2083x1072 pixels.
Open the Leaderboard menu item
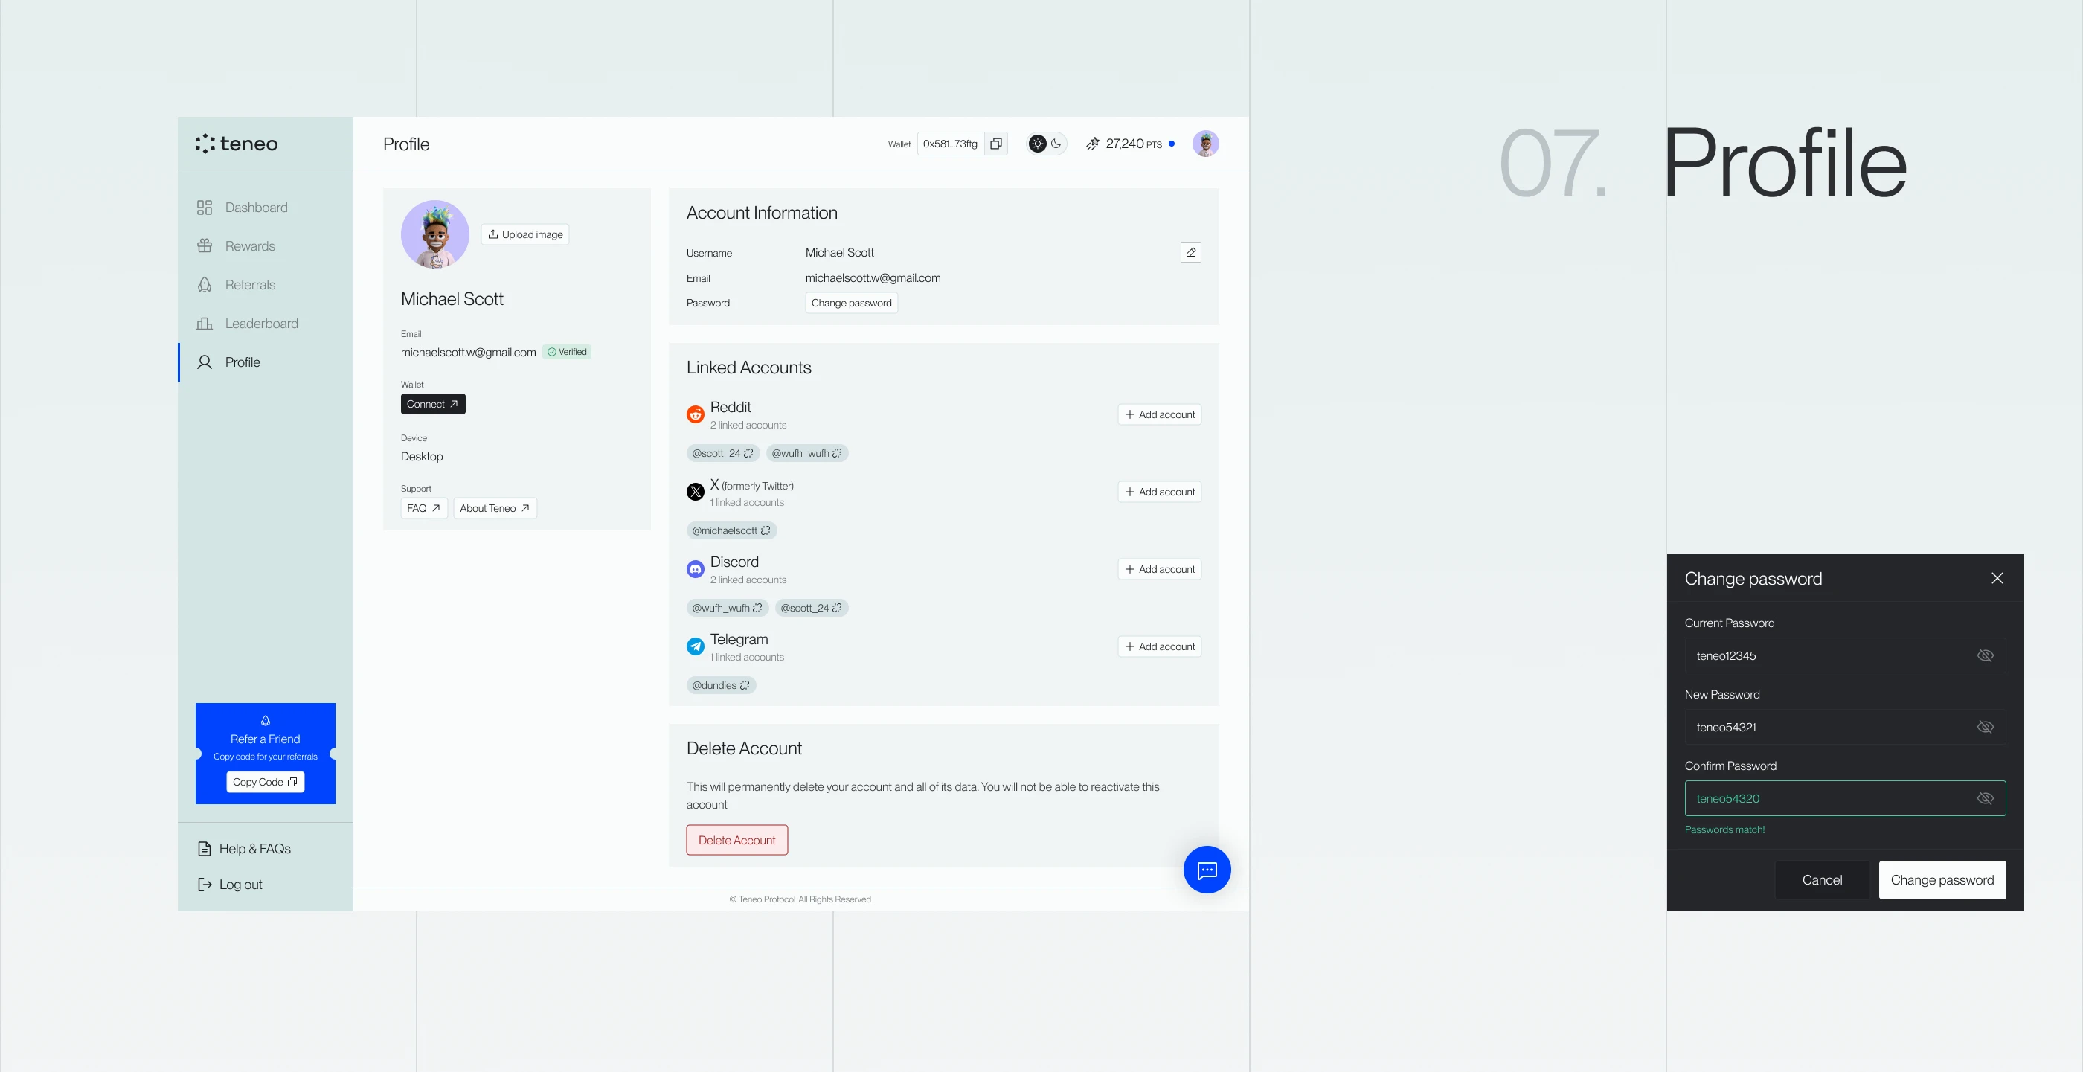pyautogui.click(x=260, y=324)
